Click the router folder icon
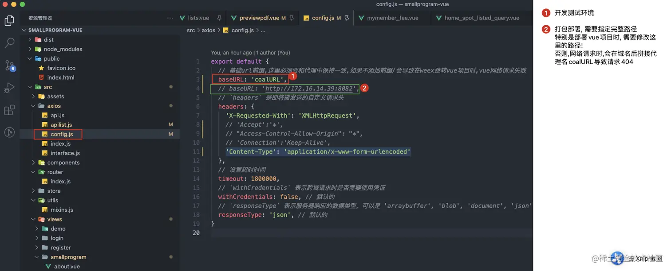The height and width of the screenshot is (271, 671). [42, 172]
